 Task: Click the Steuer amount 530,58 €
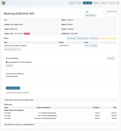tap(70, 24)
